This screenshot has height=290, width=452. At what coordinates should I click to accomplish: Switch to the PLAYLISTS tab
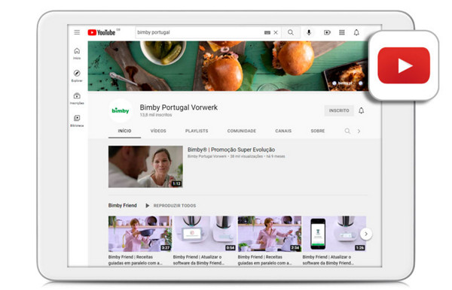point(197,131)
